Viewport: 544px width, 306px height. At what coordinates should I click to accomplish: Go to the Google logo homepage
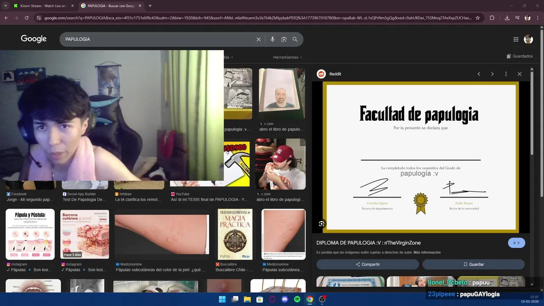click(34, 39)
